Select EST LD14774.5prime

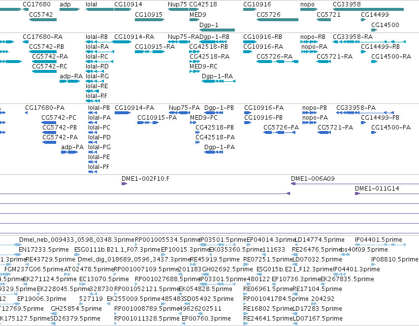click(x=320, y=240)
